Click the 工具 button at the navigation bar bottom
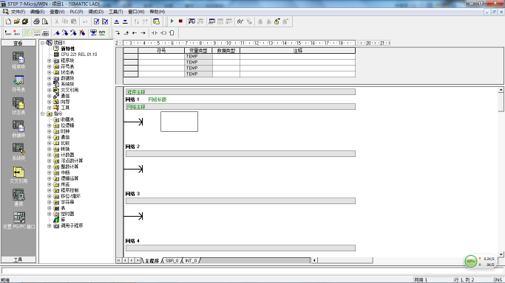Viewport: 505px width, 283px height. 18,259
